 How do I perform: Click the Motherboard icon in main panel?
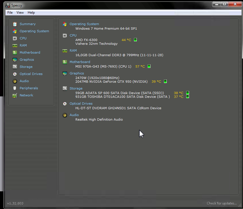tap(65, 62)
